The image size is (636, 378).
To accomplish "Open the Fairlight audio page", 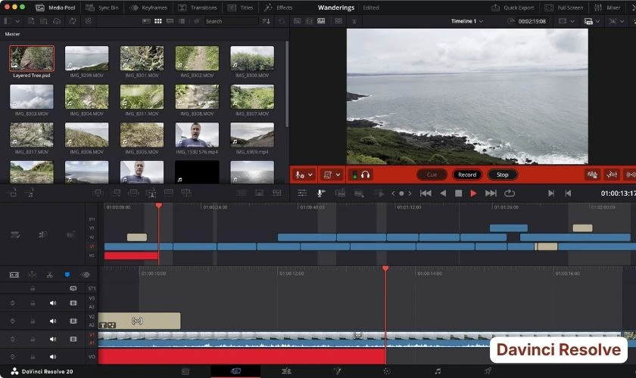I will [438, 370].
